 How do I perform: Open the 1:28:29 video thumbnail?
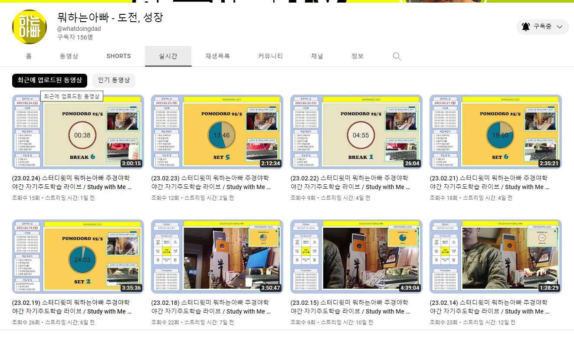495,256
